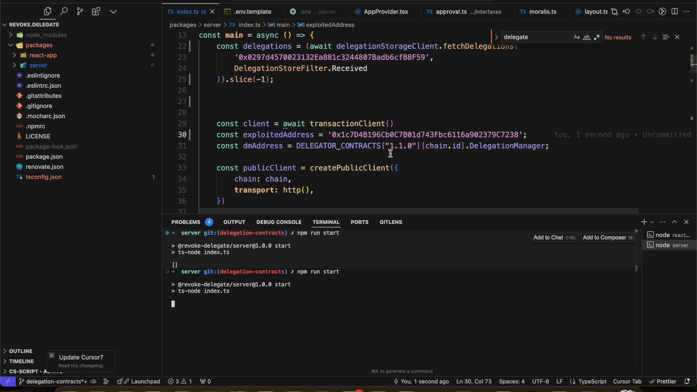Click the Add to Chat button
Image resolution: width=697 pixels, height=392 pixels.
coord(554,237)
